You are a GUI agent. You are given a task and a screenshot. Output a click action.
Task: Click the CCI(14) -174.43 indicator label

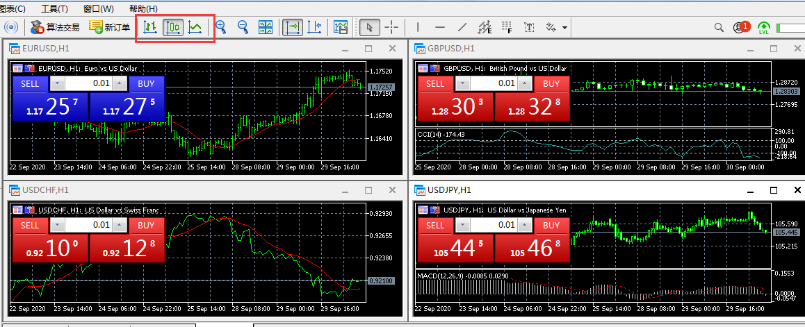pos(441,134)
